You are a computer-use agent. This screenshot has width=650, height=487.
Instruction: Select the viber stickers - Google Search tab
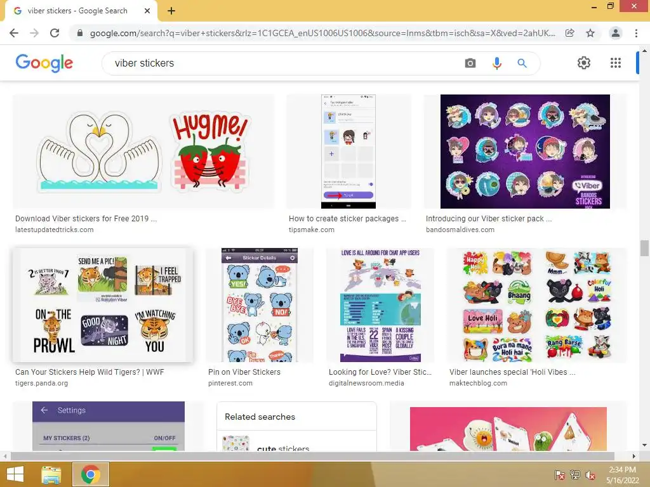coord(82,11)
